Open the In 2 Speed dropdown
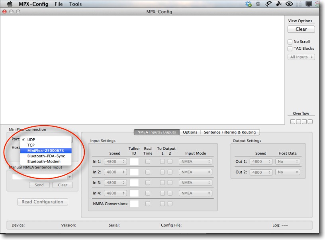 pyautogui.click(x=115, y=172)
